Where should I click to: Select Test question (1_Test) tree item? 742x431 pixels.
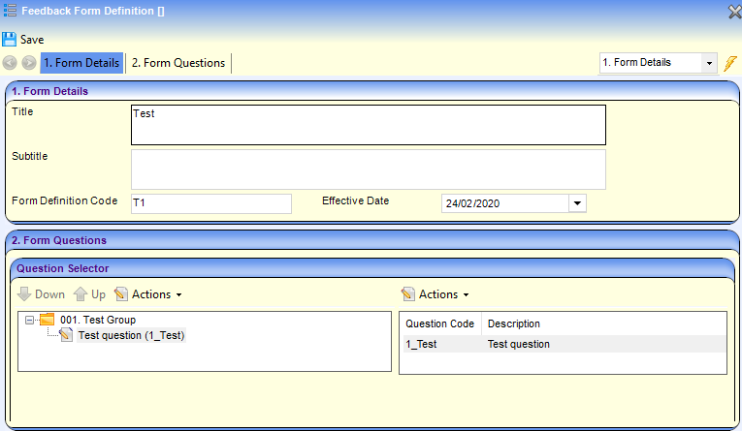pyautogui.click(x=131, y=335)
